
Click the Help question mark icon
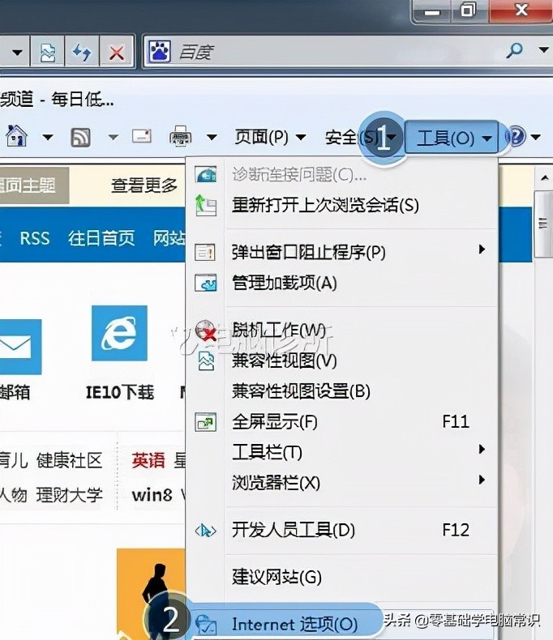point(516,136)
